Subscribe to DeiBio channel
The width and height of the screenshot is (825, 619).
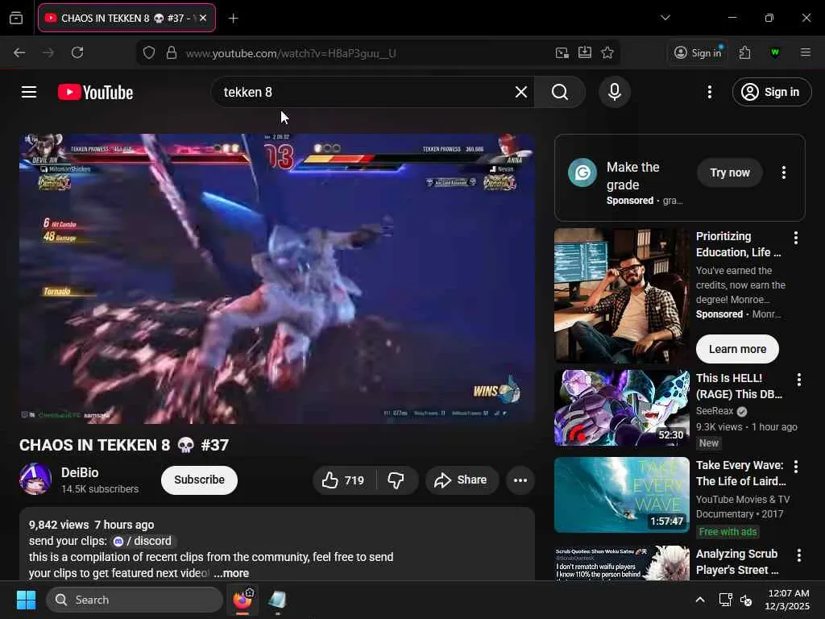200,480
